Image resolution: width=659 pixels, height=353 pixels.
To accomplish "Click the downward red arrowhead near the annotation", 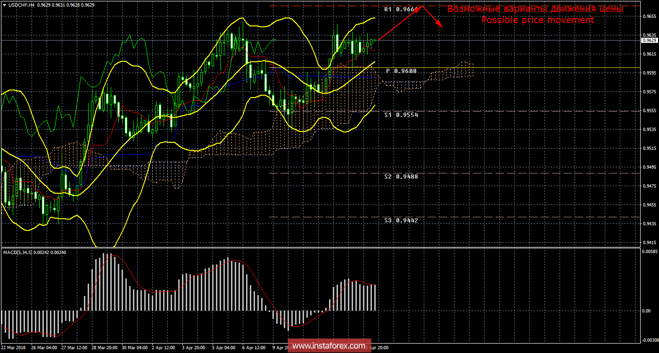I will (439, 25).
